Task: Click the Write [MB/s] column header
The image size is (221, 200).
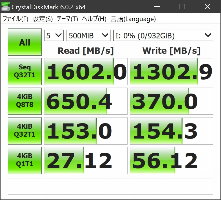Action: pyautogui.click(x=172, y=51)
